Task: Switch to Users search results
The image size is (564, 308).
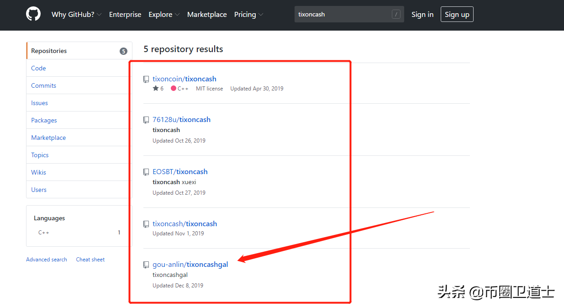Action: click(79, 190)
